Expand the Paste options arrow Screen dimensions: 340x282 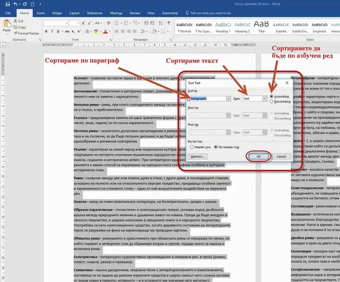coord(7,34)
